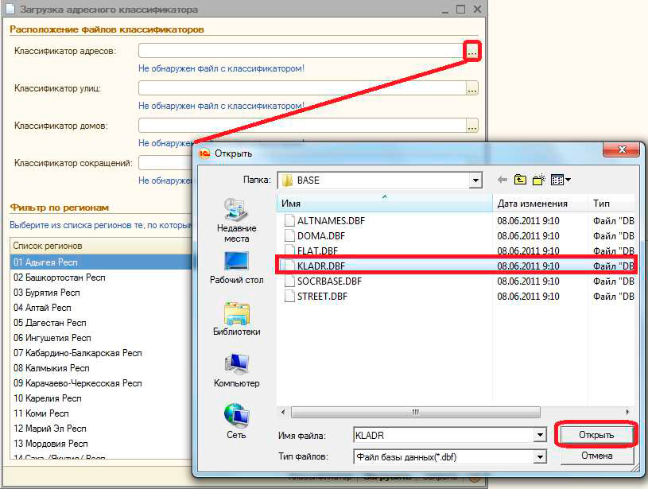Viewport: 648px width, 489px height.
Task: Click browse button for Классификатор улиц
Action: point(472,89)
